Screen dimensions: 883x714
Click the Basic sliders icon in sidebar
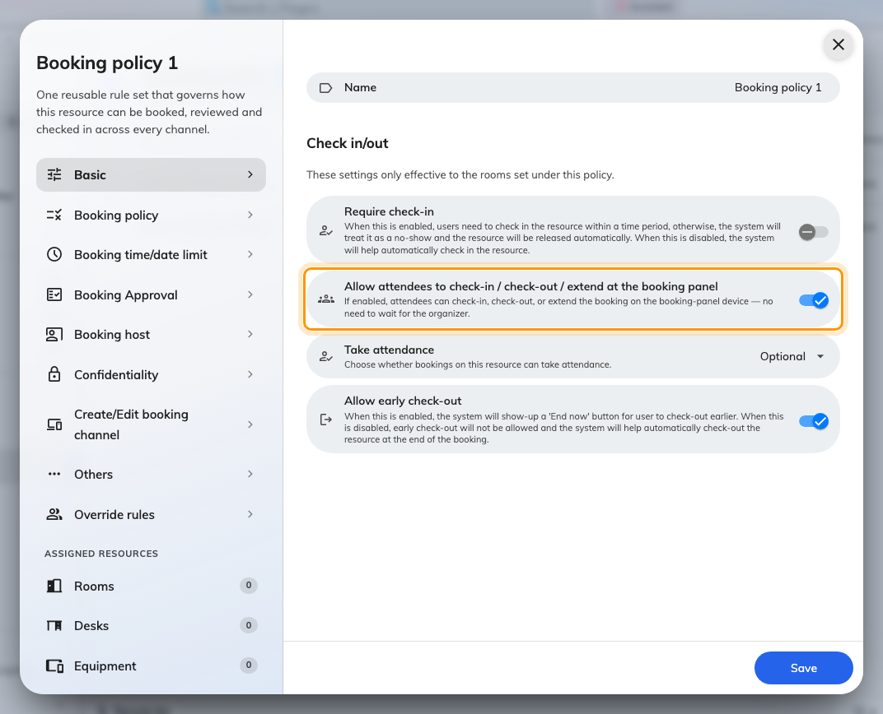tap(54, 175)
